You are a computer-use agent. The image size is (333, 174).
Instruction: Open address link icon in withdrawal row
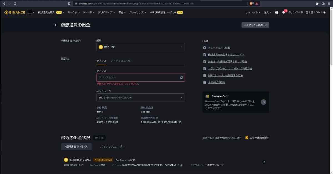[x=178, y=165]
